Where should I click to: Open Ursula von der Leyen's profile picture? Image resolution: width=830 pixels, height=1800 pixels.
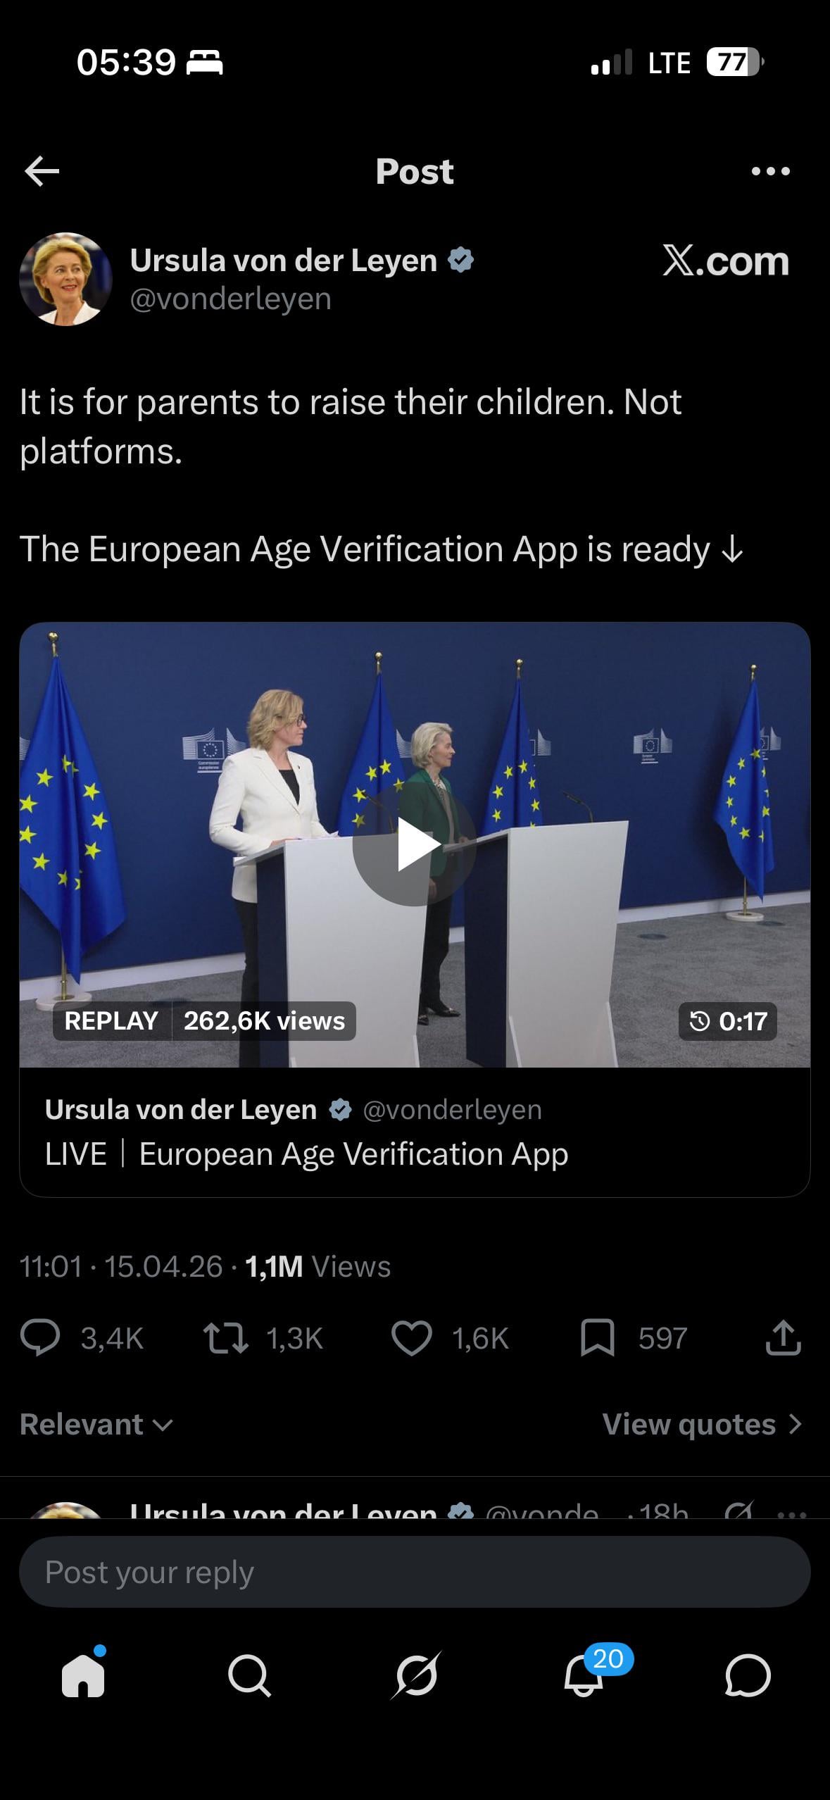tap(66, 279)
